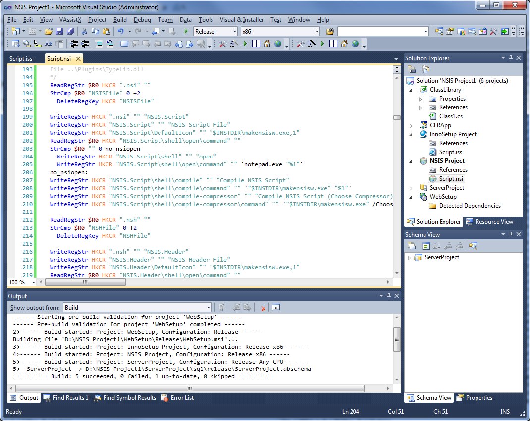Select the Comment Out Selected Lines icon

[98, 44]
